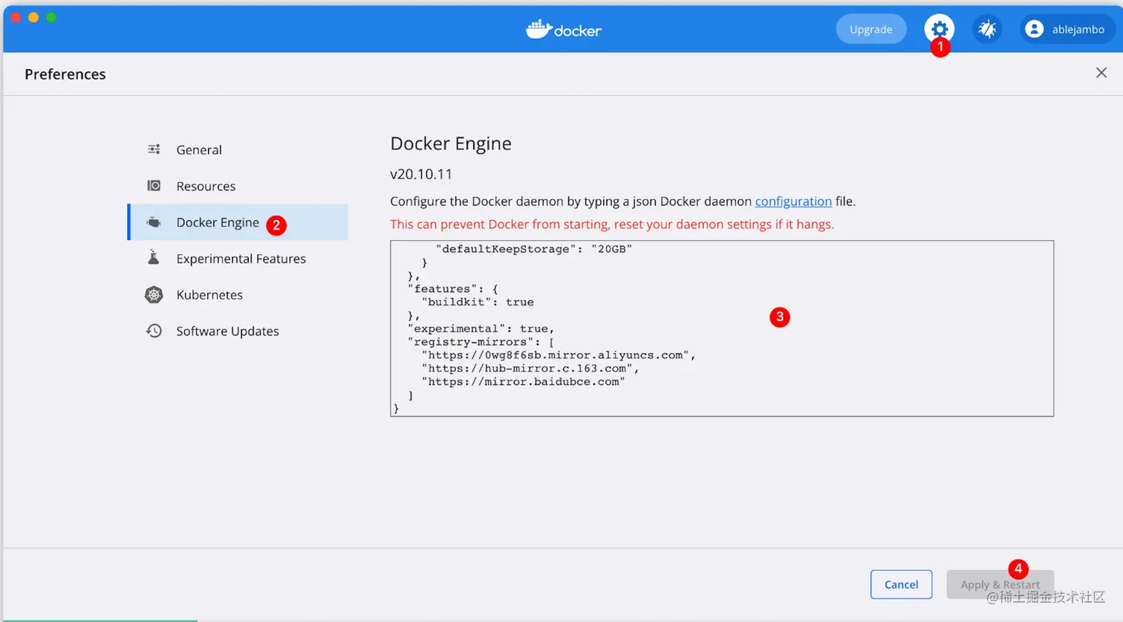
Task: Click inside the daemon JSON editor
Action: pos(722,328)
